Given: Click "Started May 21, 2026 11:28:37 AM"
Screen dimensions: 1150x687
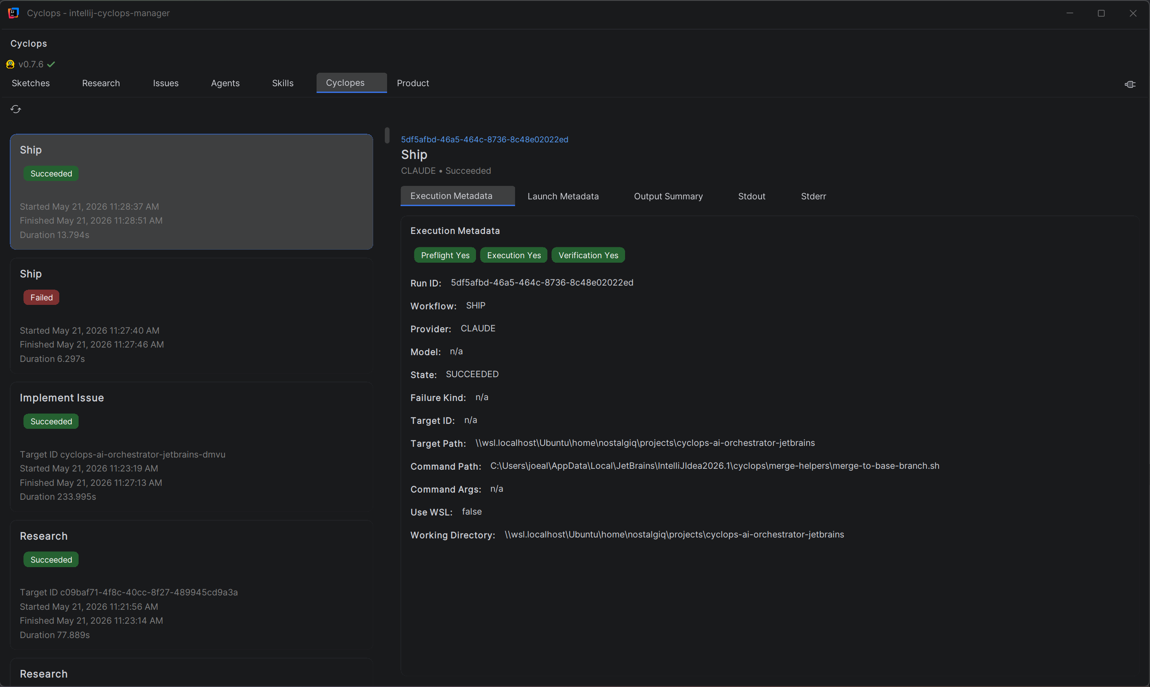Looking at the screenshot, I should coord(89,207).
